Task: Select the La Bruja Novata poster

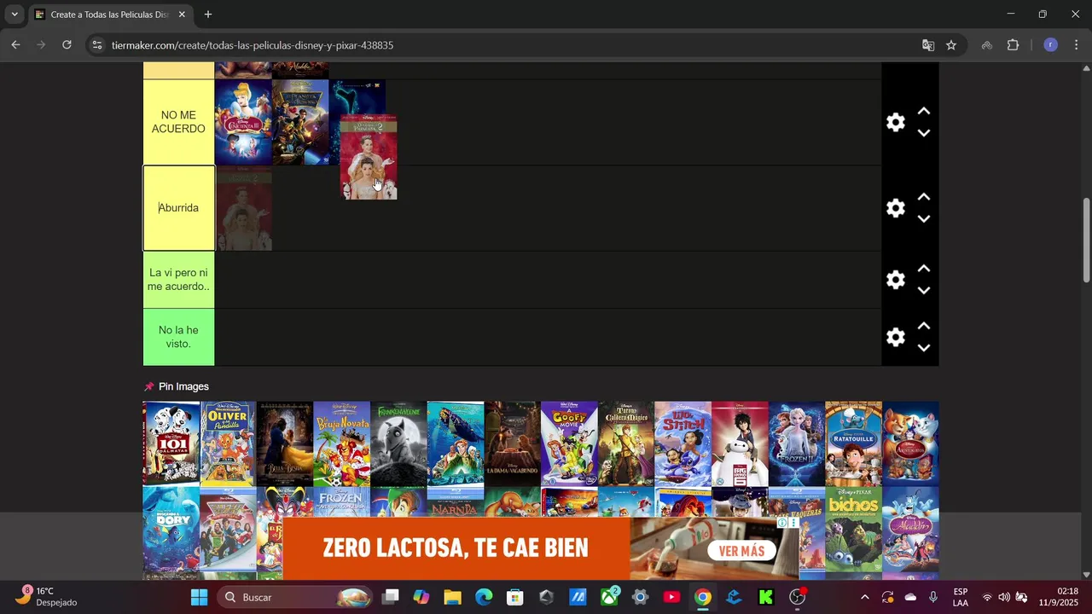Action: click(341, 443)
